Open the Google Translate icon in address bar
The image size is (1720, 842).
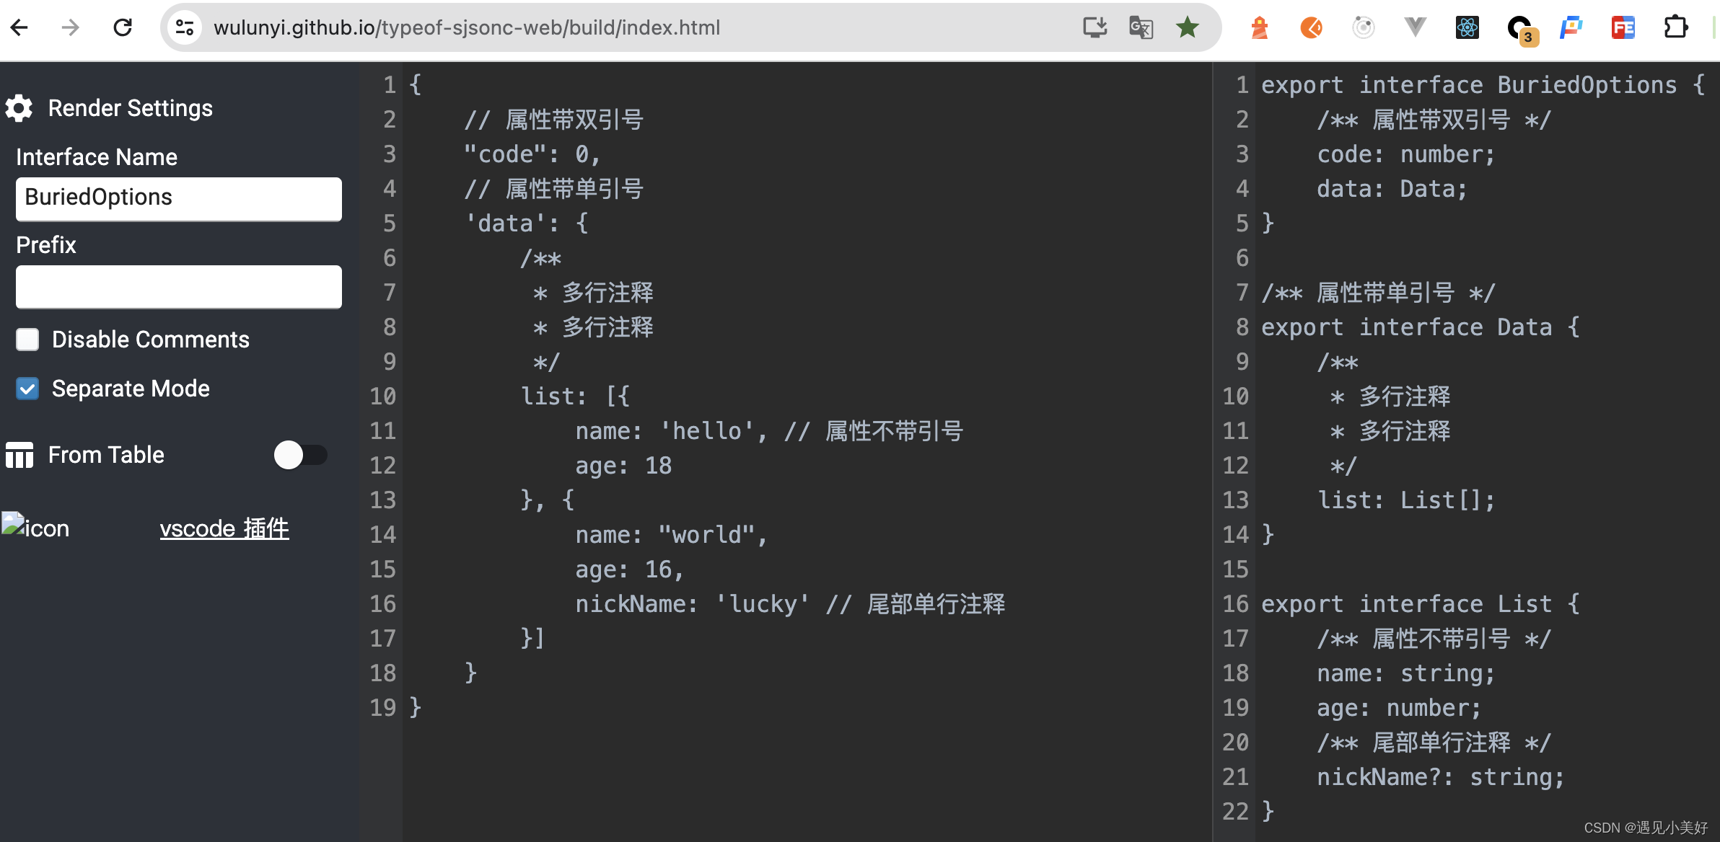(1141, 27)
